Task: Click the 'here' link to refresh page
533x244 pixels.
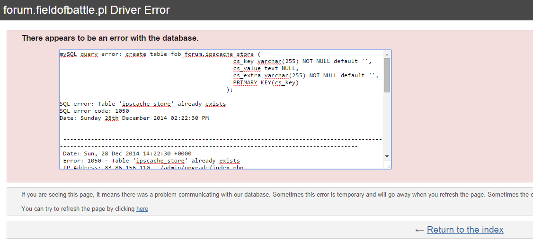Action: 142,209
